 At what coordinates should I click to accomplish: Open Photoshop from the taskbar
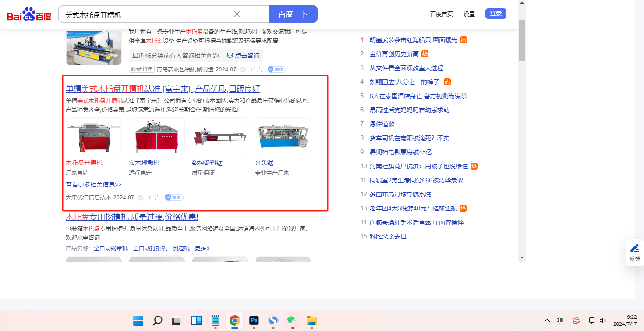(254, 320)
